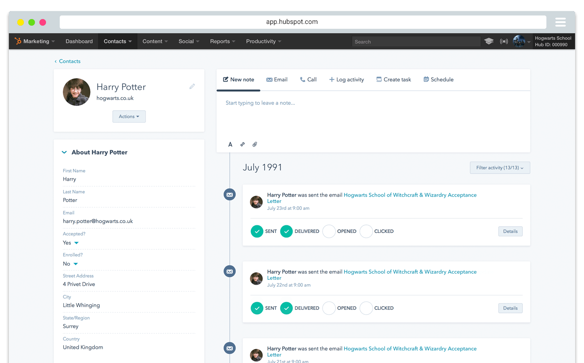Open the Actions dropdown under Harry Potter
This screenshot has width=584, height=363.
coord(129,116)
